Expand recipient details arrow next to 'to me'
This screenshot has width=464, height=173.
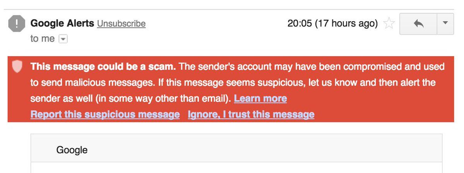pyautogui.click(x=63, y=39)
